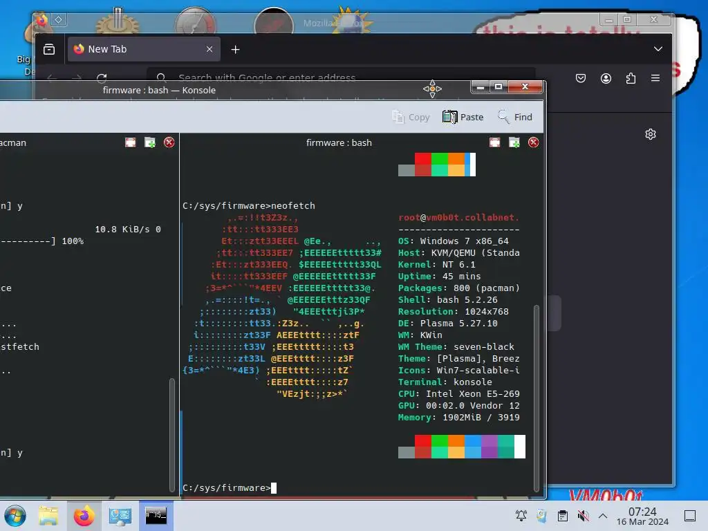Click the OS: Windows 7 x86_64 line
708x531 pixels.
454,241
